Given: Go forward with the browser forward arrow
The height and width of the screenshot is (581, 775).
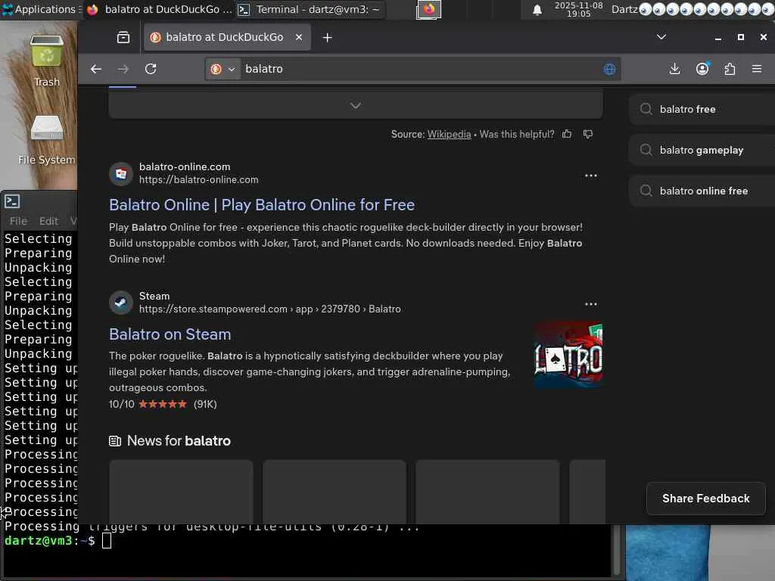Looking at the screenshot, I should pyautogui.click(x=123, y=69).
